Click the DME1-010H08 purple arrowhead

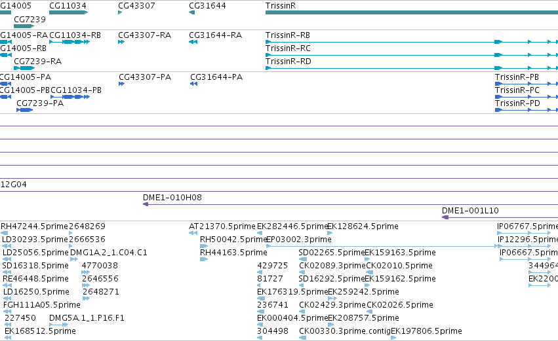point(146,204)
